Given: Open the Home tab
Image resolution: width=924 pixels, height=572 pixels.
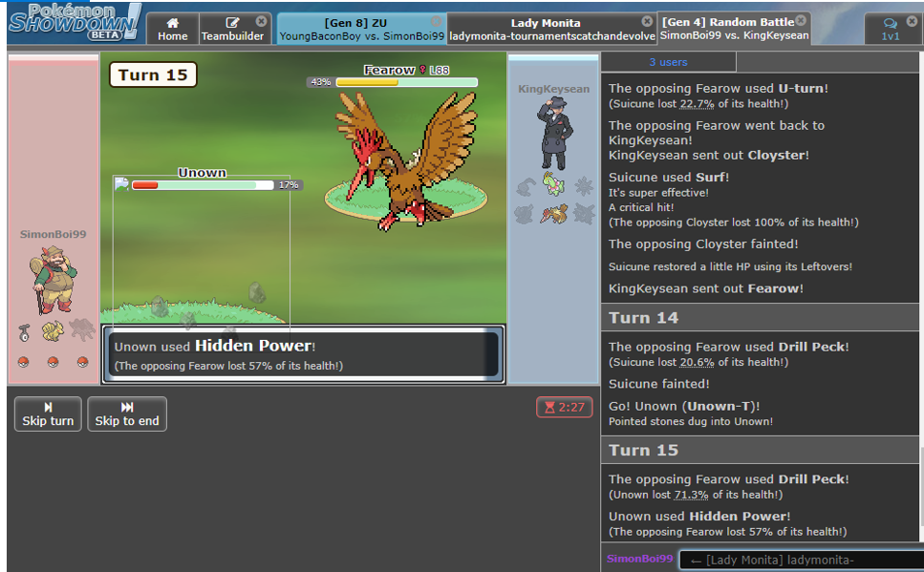Looking at the screenshot, I should point(173,29).
